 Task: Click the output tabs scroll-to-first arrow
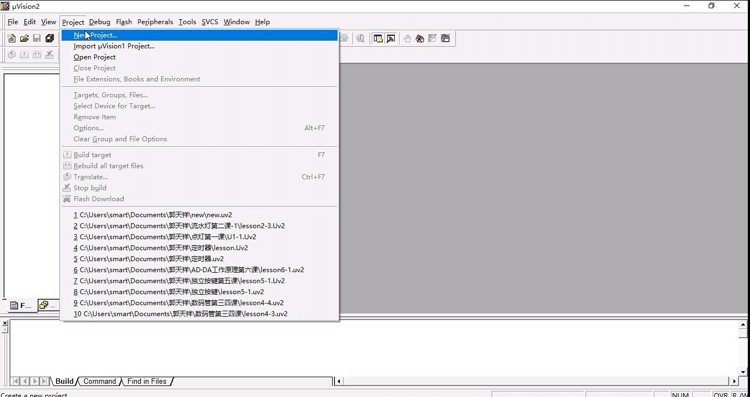tap(15, 381)
